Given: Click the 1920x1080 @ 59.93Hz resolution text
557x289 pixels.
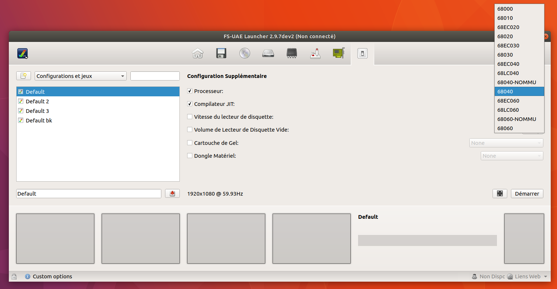Looking at the screenshot, I should [215, 194].
